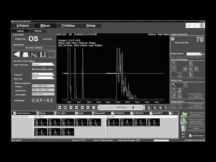Open the Scan Technique dropdown

(x=43, y=64)
